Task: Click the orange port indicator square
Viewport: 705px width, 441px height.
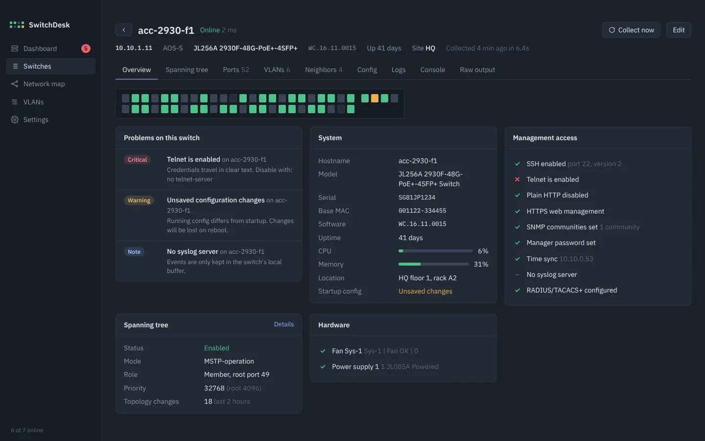Action: coord(375,98)
